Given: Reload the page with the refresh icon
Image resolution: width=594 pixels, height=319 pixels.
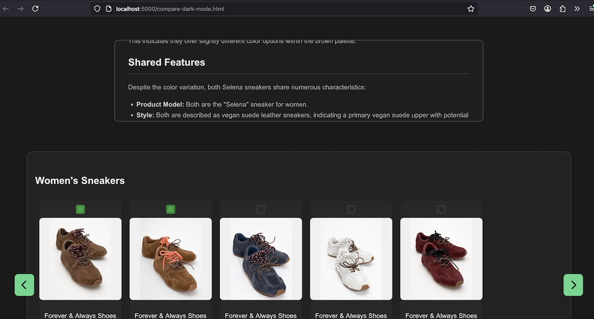Looking at the screenshot, I should [35, 9].
